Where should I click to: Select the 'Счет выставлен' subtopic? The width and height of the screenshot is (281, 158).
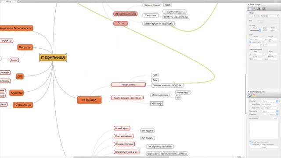[x=123, y=136]
